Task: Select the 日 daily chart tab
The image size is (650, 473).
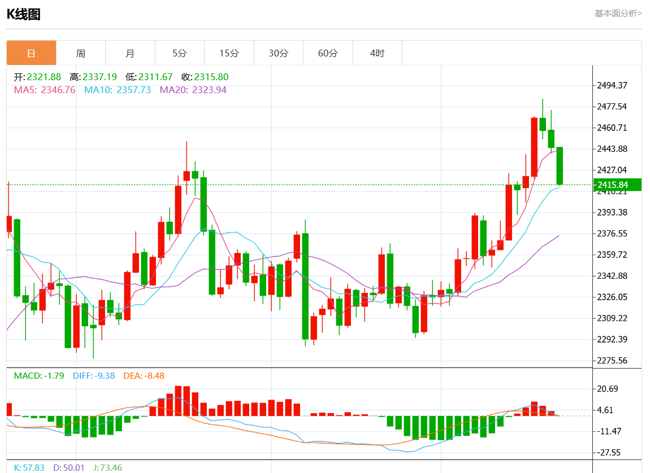Action: tap(31, 53)
